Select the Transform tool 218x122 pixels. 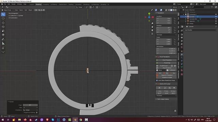coord(3,35)
